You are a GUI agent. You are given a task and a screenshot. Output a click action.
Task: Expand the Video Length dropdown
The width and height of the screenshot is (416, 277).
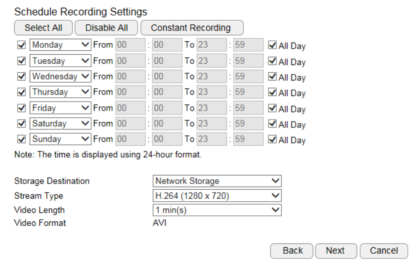pyautogui.click(x=217, y=210)
